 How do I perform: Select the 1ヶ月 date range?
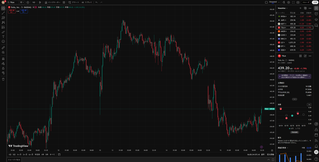coord(19,155)
